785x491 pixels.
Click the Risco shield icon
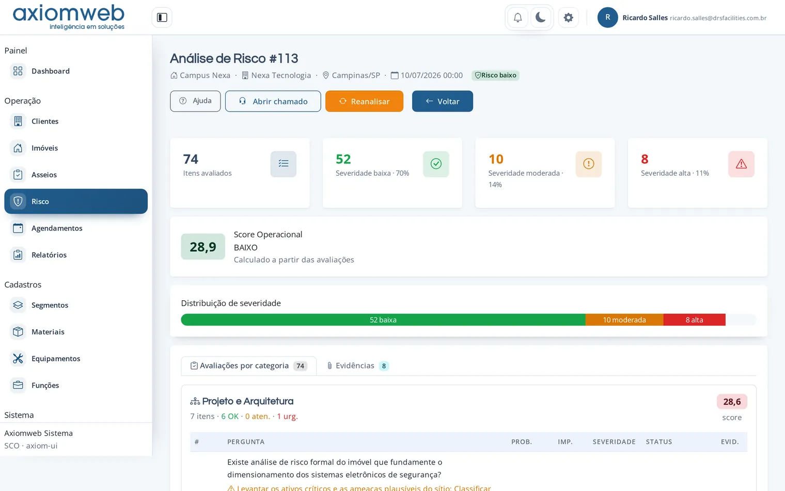(x=18, y=202)
